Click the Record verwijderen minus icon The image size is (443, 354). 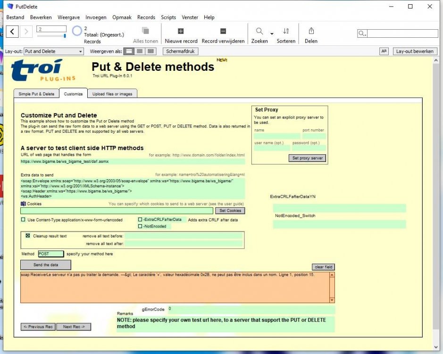click(223, 31)
